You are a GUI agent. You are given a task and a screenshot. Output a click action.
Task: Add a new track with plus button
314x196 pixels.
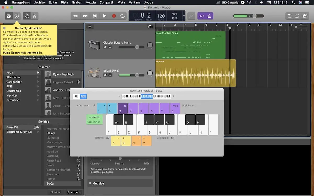(90, 27)
